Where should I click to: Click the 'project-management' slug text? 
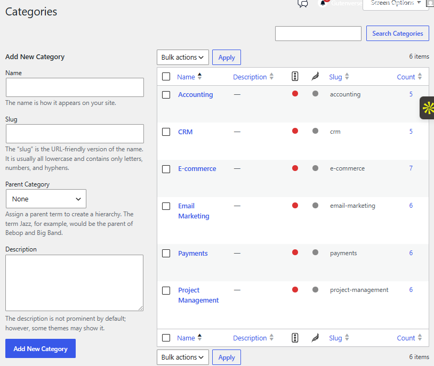359,290
